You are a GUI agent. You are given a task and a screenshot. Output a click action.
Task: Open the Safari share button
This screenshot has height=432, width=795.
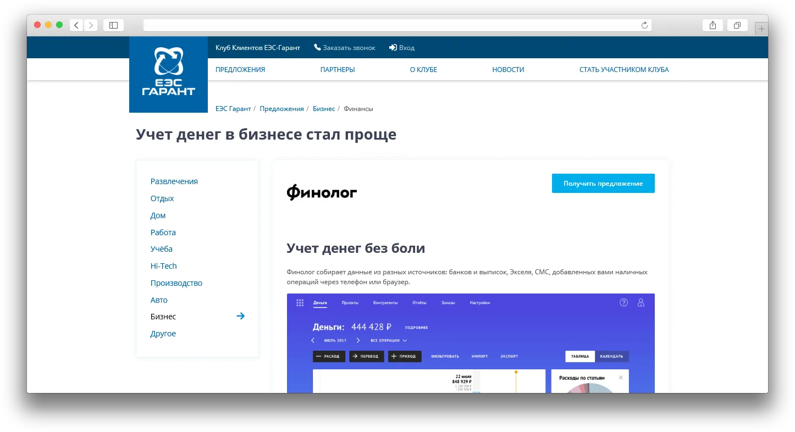713,25
